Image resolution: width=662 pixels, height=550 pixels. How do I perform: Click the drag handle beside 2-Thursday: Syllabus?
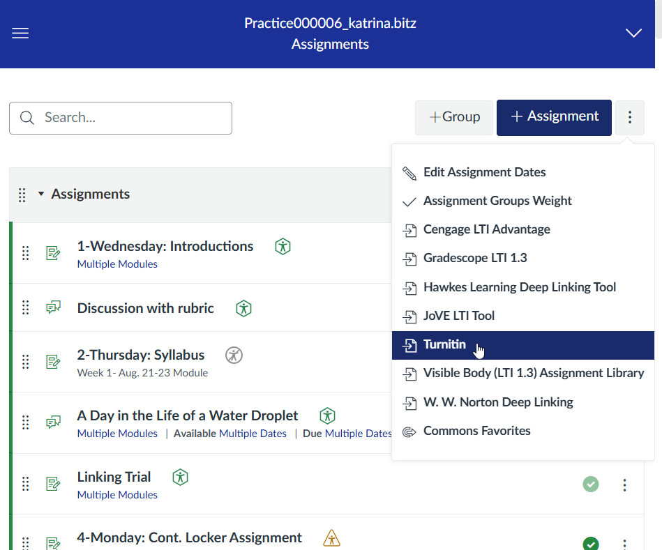25,362
